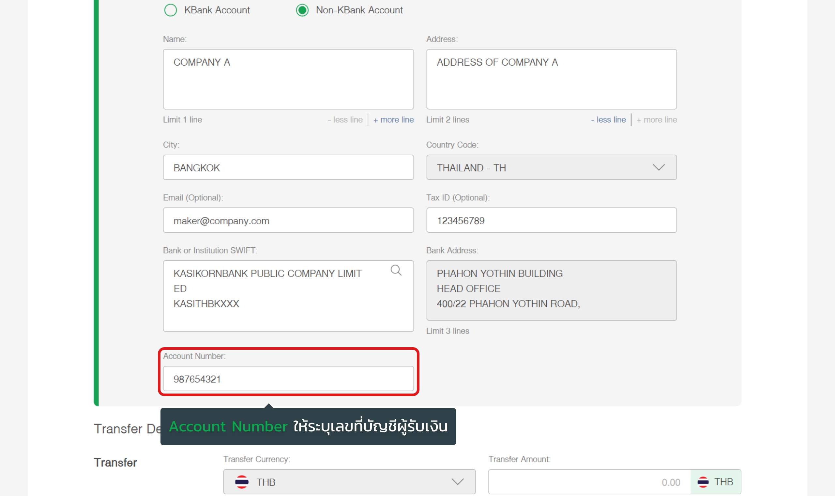This screenshot has width=835, height=496.
Task: Click the Account Number input field
Action: pyautogui.click(x=288, y=379)
